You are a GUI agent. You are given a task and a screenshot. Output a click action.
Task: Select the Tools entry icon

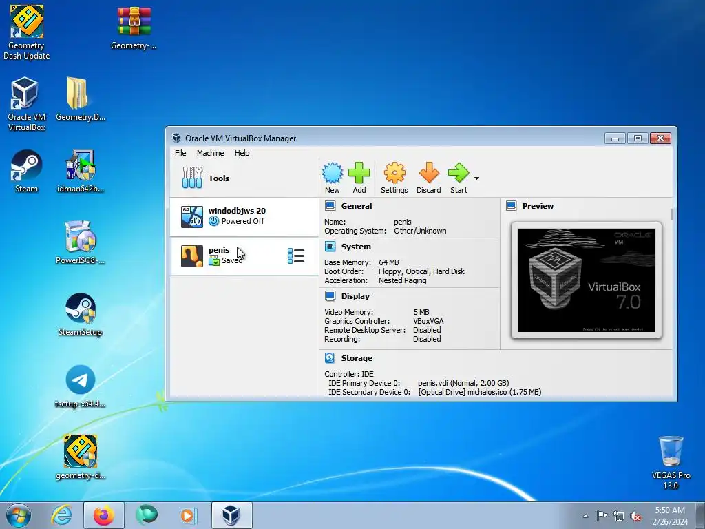point(193,178)
